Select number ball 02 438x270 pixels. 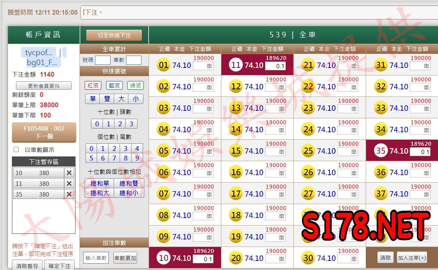164,87
